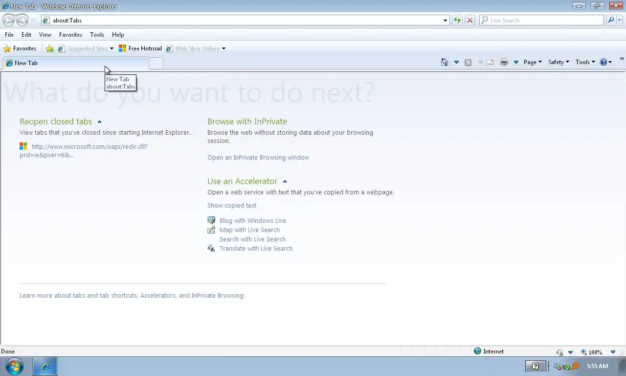The image size is (626, 376).
Task: Open the Tools menu in the menu bar
Action: [x=97, y=35]
